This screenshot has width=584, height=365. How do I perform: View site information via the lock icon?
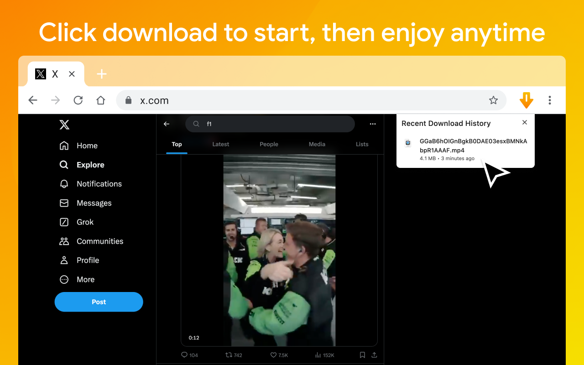click(x=128, y=100)
